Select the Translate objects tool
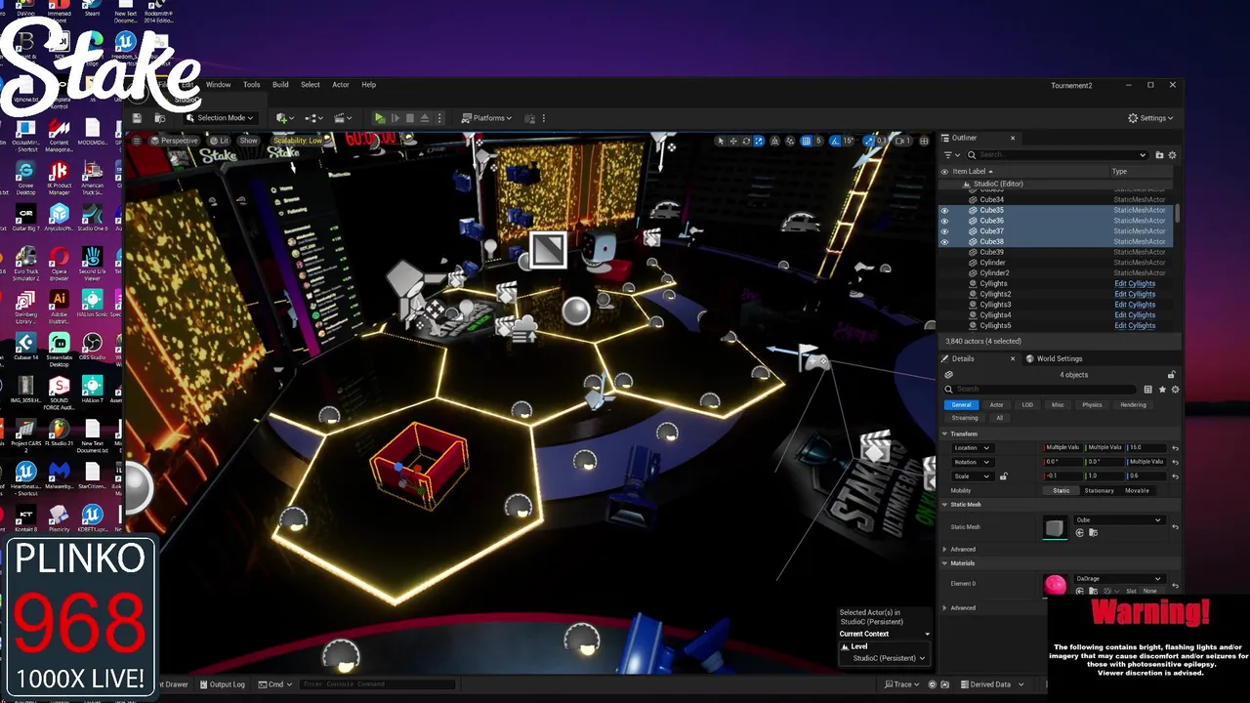Viewport: 1250px width, 703px height. [x=733, y=141]
